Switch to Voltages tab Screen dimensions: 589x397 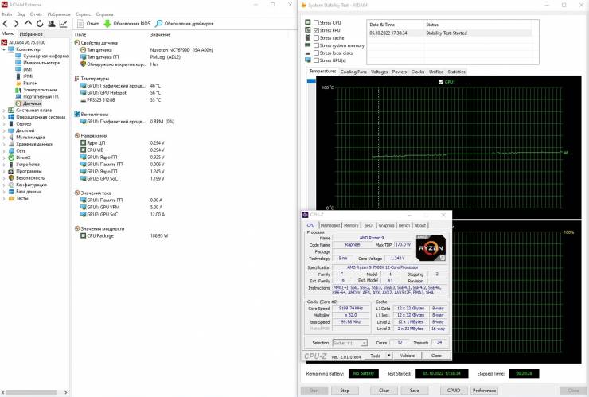tap(379, 72)
